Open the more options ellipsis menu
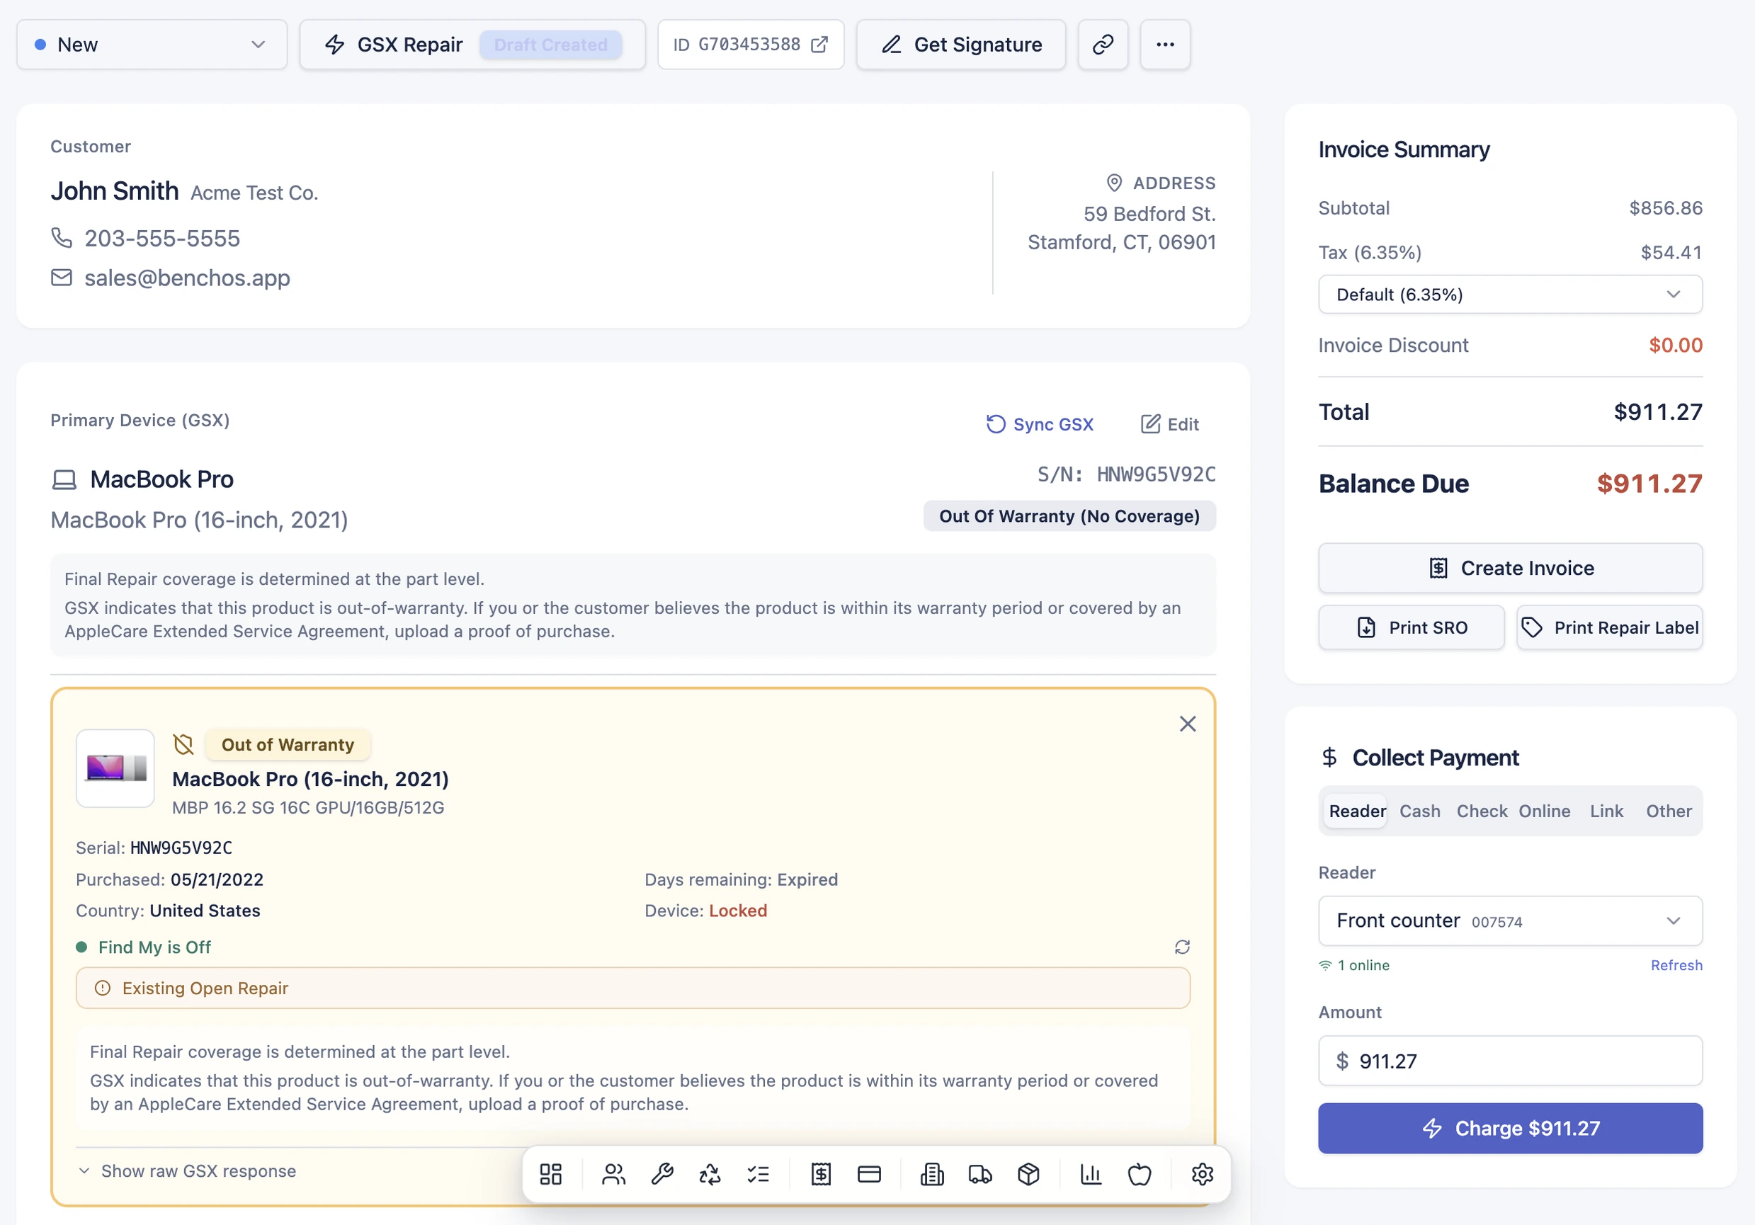The width and height of the screenshot is (1755, 1225). 1165,45
